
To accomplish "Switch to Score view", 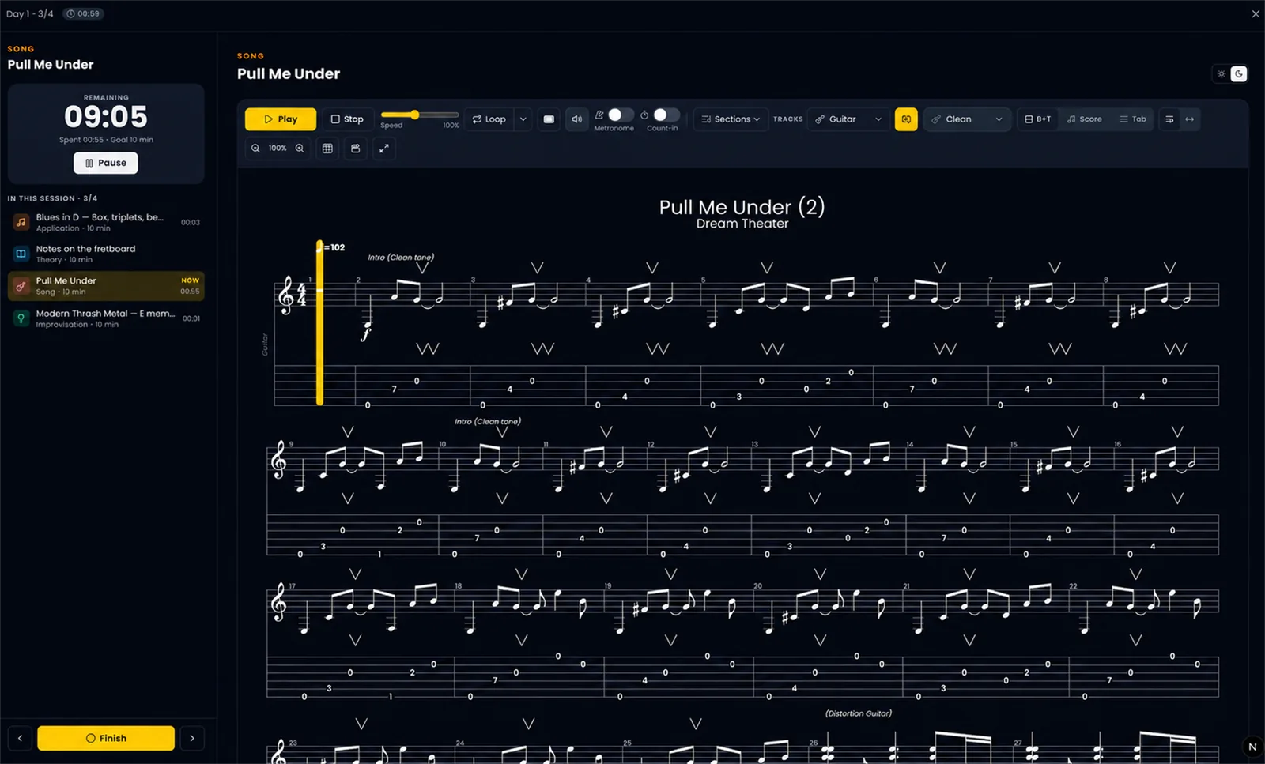I will coord(1084,119).
